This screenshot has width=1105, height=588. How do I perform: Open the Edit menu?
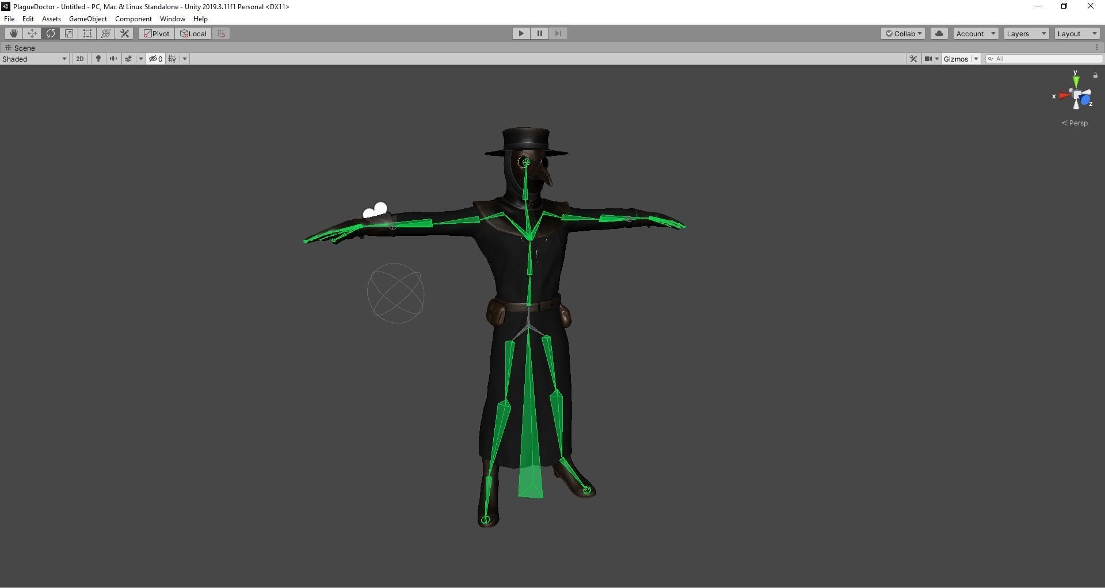click(x=28, y=19)
